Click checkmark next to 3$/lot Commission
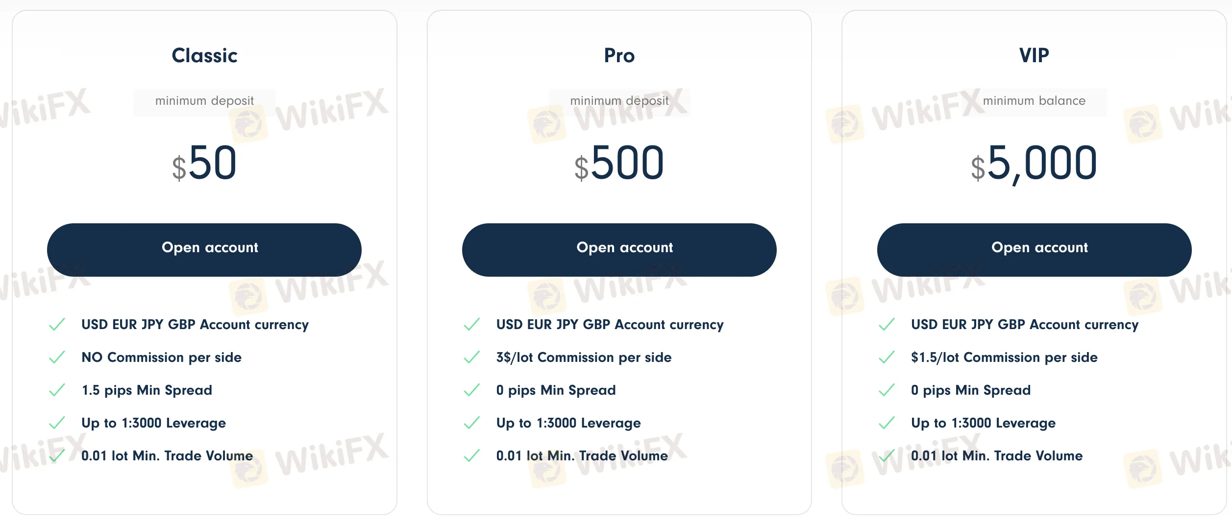This screenshot has height=523, width=1232. click(471, 357)
